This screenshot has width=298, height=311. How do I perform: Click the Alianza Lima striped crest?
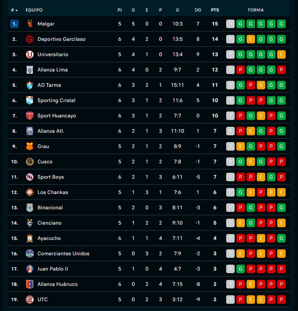[30, 70]
